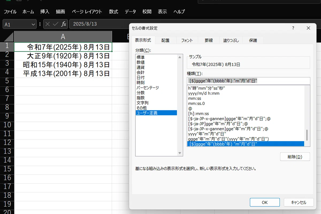Open the 校閲 ribbon tab

[x=147, y=12]
